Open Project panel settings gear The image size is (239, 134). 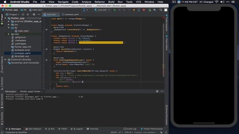[x=34, y=15]
